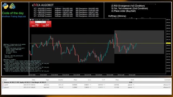
Task: Select the gbpusd symbol cell
Action: (6, 87)
